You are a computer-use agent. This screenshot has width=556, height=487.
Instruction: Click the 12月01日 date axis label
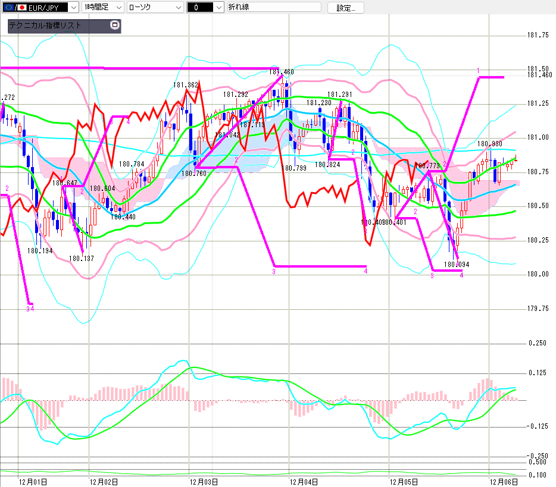point(33,482)
